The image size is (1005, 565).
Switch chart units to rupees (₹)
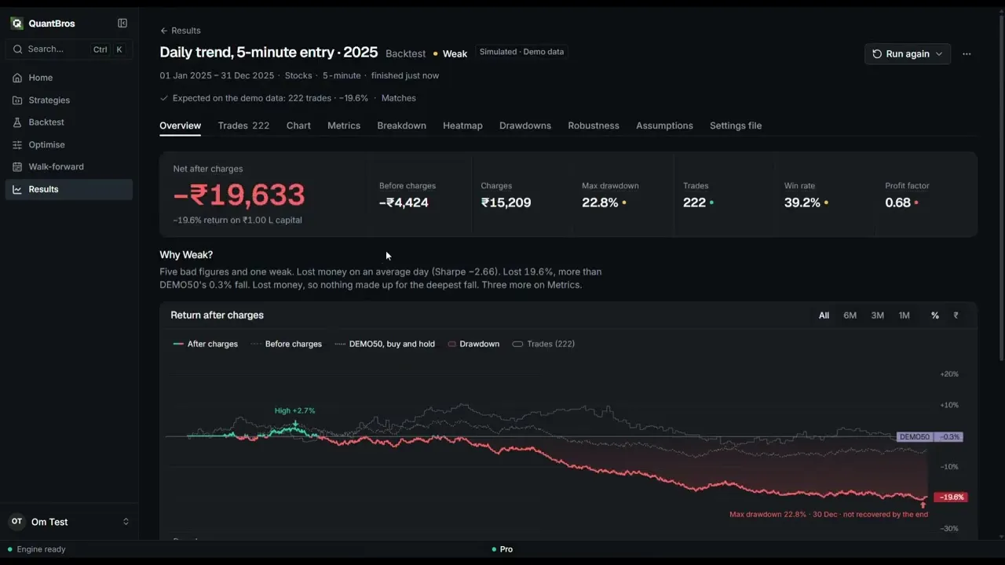pyautogui.click(x=956, y=315)
